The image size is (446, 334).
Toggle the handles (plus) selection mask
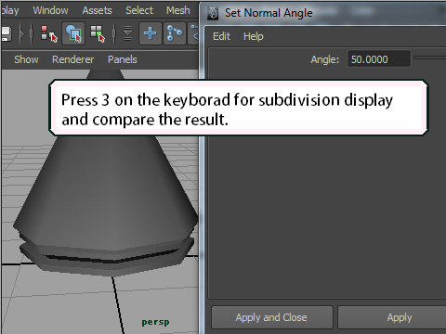[151, 33]
